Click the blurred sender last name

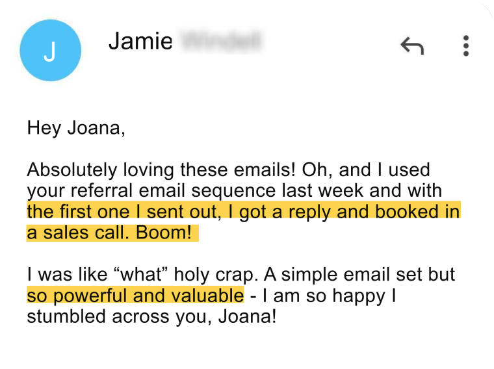click(221, 42)
